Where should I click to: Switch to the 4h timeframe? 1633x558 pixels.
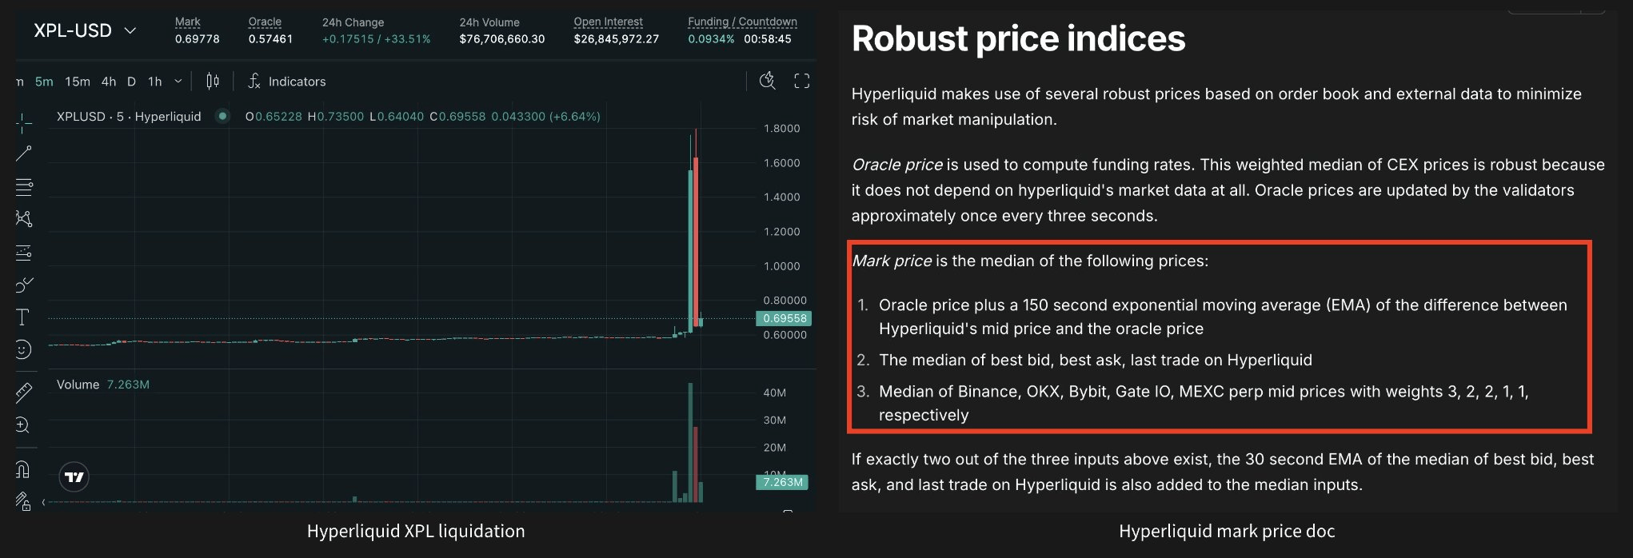pyautogui.click(x=109, y=82)
